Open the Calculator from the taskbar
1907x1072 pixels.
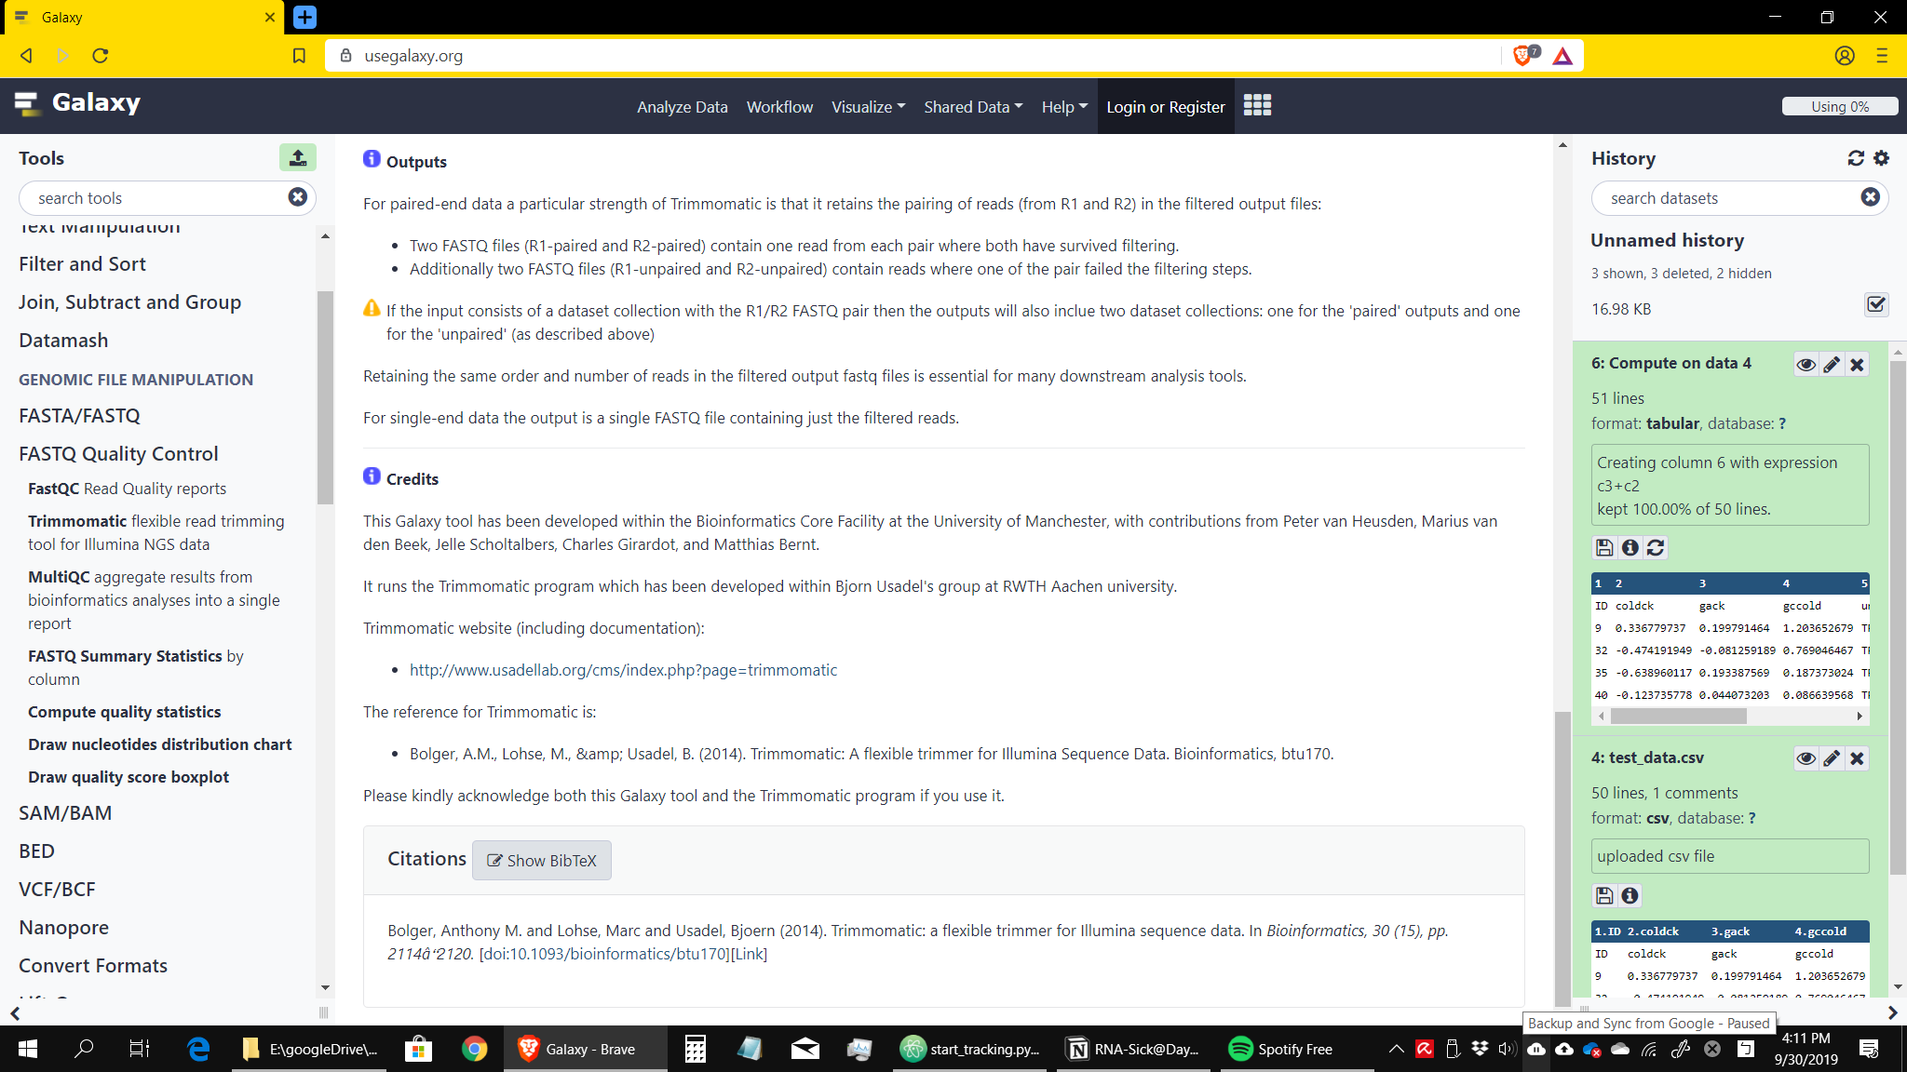tap(695, 1049)
